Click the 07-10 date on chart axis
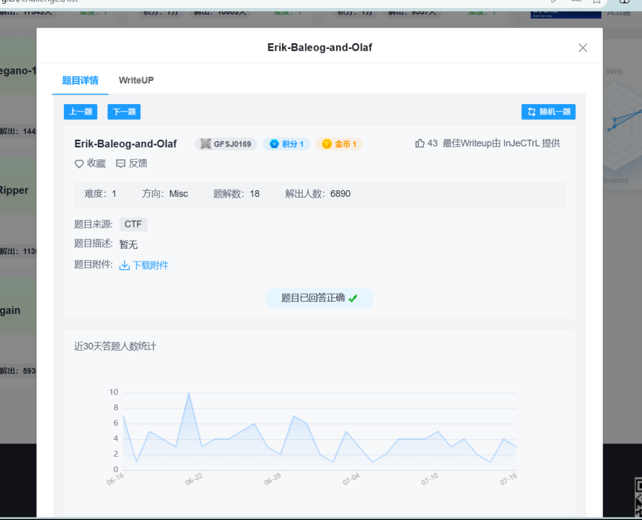This screenshot has height=520, width=642. 429,480
